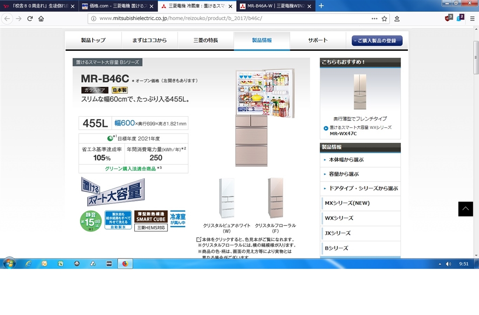Open page actions three-dot menu
Image resolution: width=479 pixels, height=315 pixels.
coord(375,19)
